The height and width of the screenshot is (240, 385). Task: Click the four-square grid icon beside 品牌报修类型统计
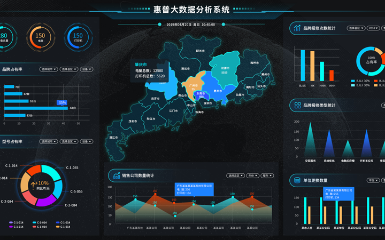(x=298, y=105)
